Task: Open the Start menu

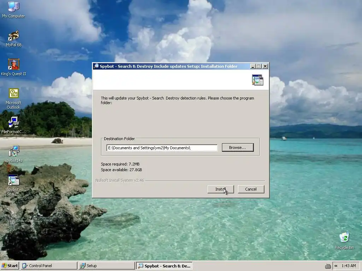Action: pos(10,266)
